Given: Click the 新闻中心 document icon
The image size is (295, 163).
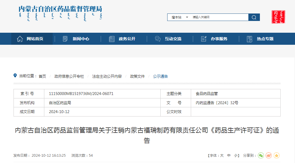Looking at the screenshot, I should (x=65, y=39).
